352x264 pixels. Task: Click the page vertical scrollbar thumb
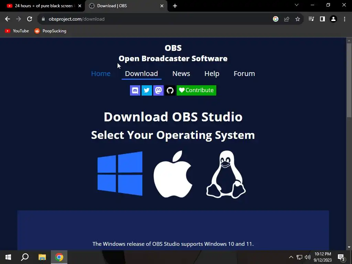349,80
